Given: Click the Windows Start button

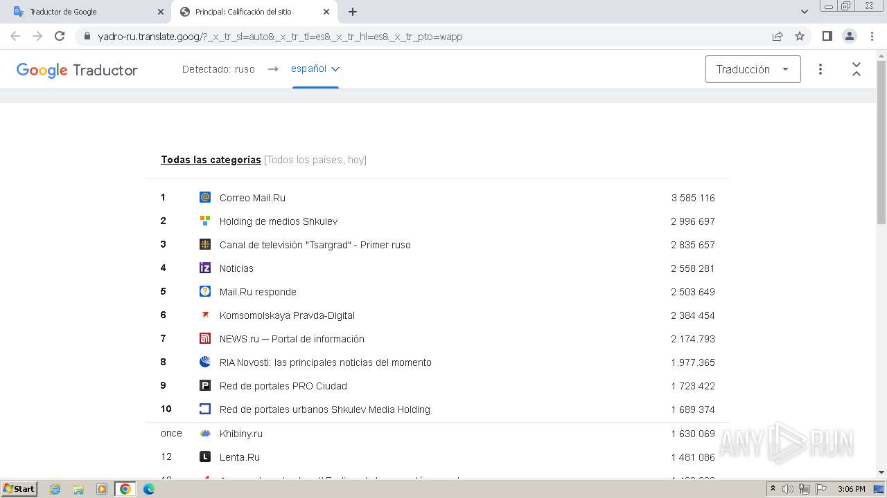Looking at the screenshot, I should [19, 489].
